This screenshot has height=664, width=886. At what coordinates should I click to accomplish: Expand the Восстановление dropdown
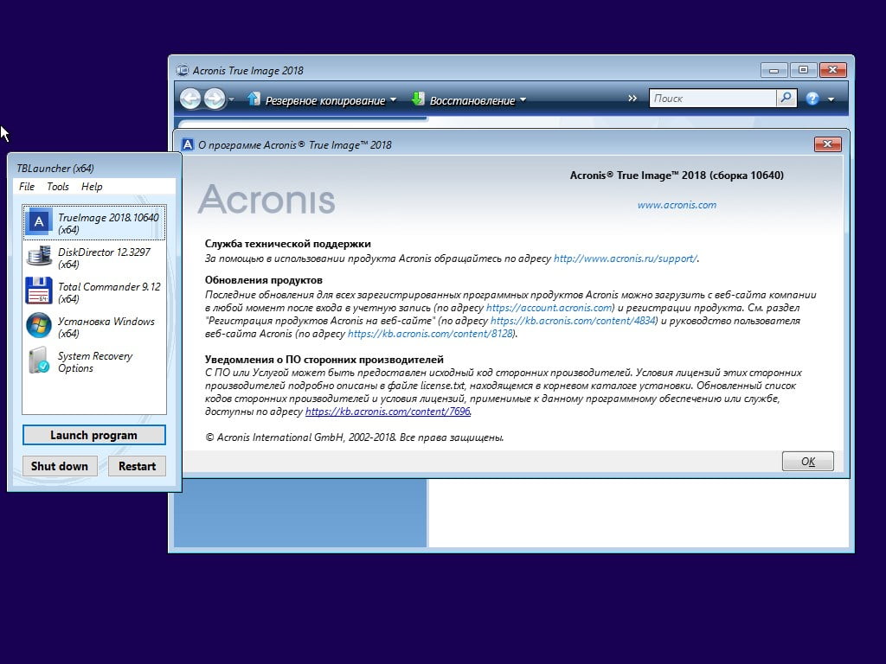(x=523, y=100)
